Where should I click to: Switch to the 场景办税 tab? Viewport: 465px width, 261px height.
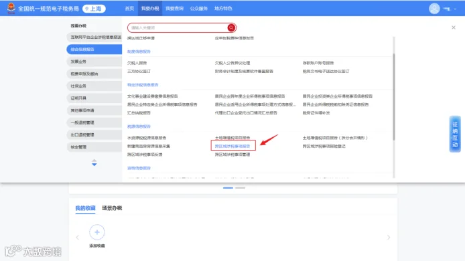112,208
